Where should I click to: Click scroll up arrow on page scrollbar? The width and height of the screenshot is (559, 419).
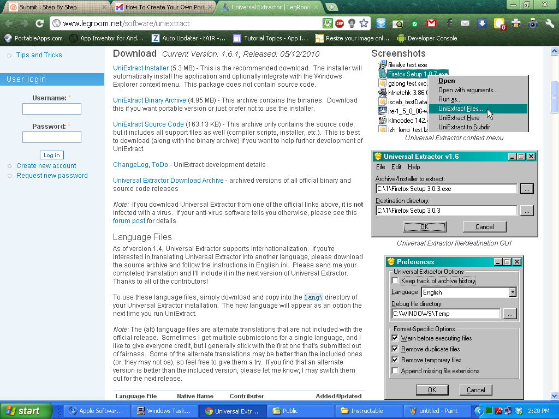[554, 51]
